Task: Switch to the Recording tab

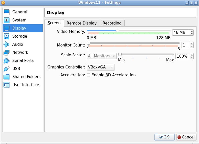Action: [x=112, y=23]
